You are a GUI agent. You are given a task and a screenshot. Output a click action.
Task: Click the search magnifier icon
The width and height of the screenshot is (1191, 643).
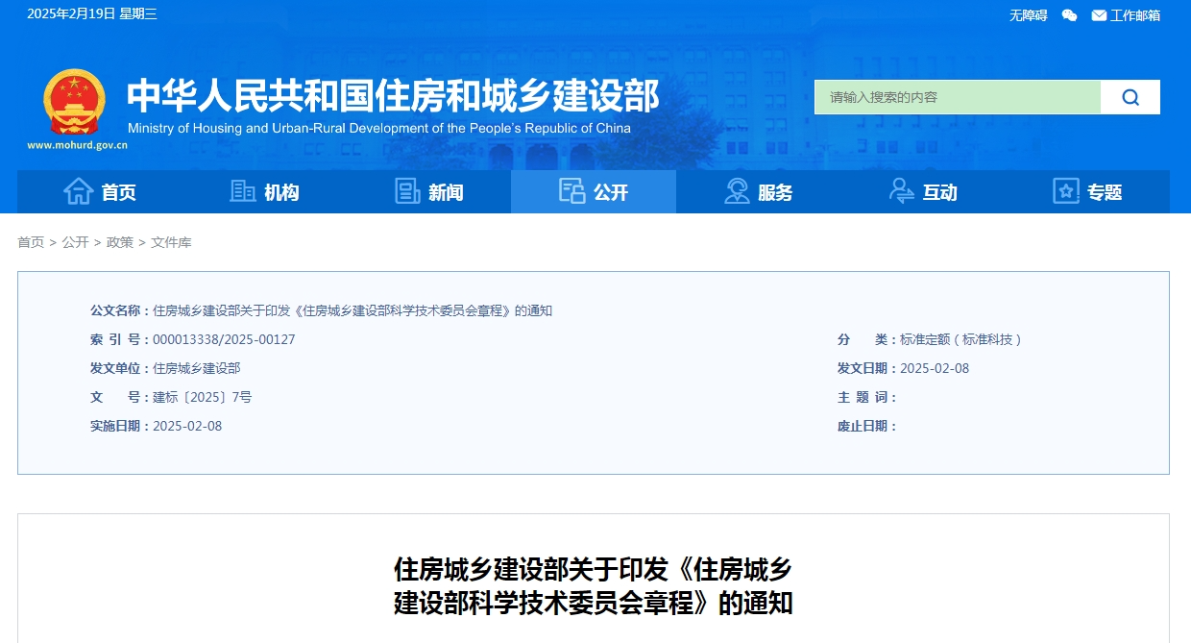pos(1130,96)
